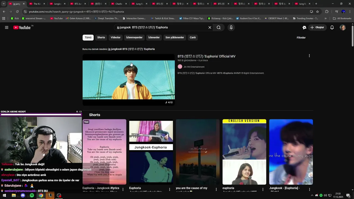The width and height of the screenshot is (354, 199).
Task: Click the browser address bar URL
Action: point(76,12)
